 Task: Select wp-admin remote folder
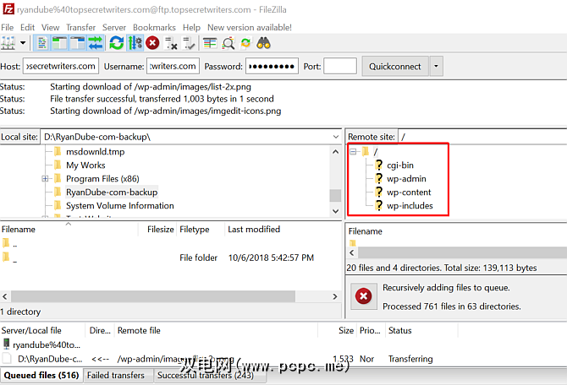click(406, 179)
